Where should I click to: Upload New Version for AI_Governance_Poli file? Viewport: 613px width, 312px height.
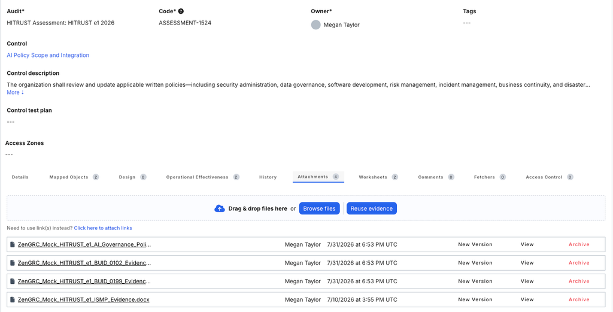point(475,244)
